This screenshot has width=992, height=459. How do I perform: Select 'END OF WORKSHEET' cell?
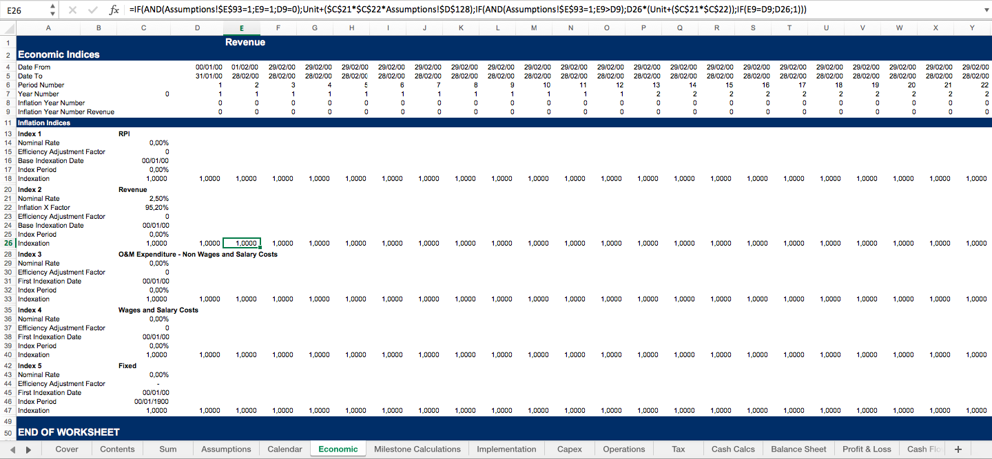[69, 432]
